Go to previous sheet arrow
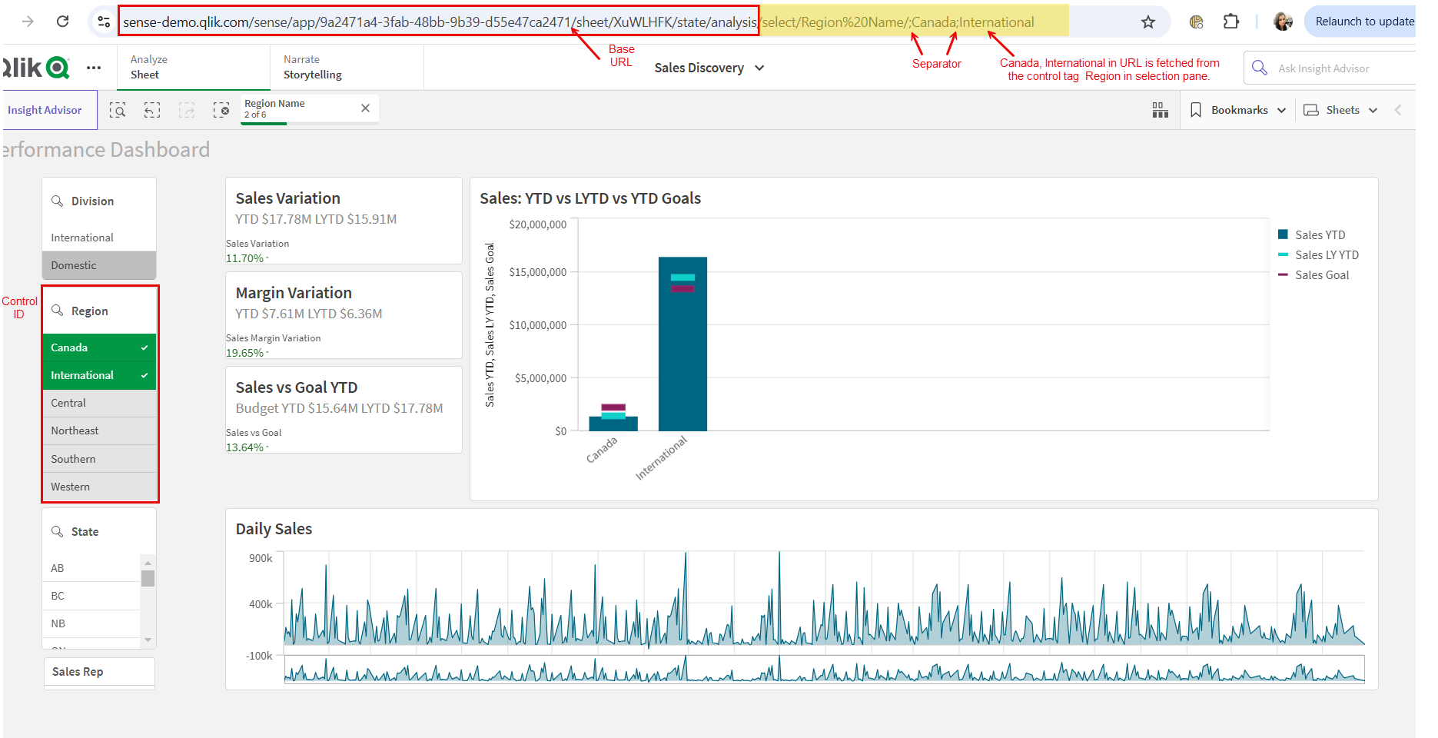Image resolution: width=1438 pixels, height=738 pixels. pos(1399,110)
